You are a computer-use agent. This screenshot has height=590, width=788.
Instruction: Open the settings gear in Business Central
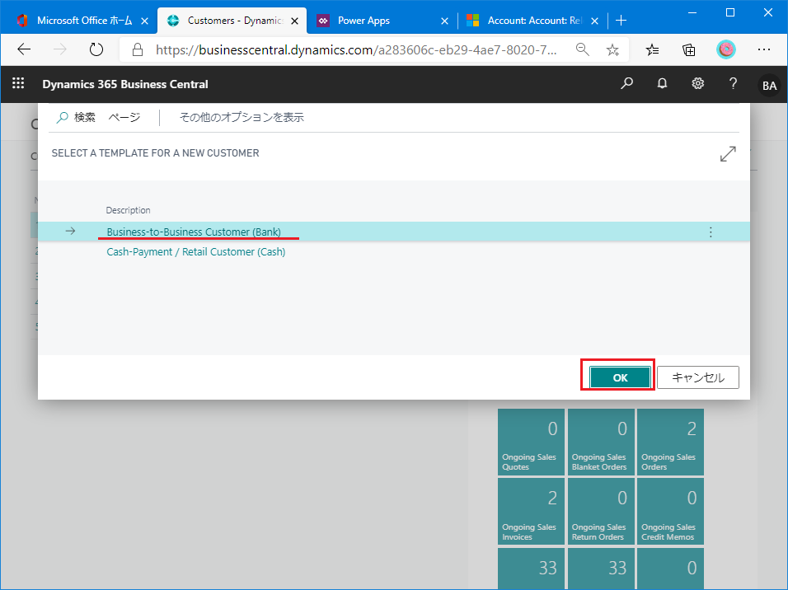click(x=697, y=83)
